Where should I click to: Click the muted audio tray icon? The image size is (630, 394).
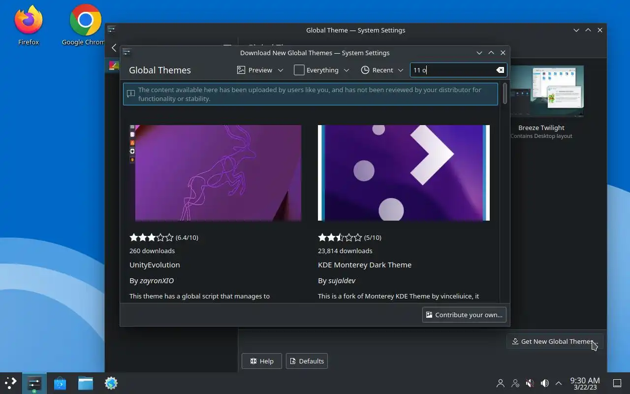530,383
